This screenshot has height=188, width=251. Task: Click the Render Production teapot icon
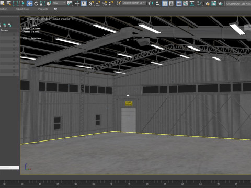(220, 3)
